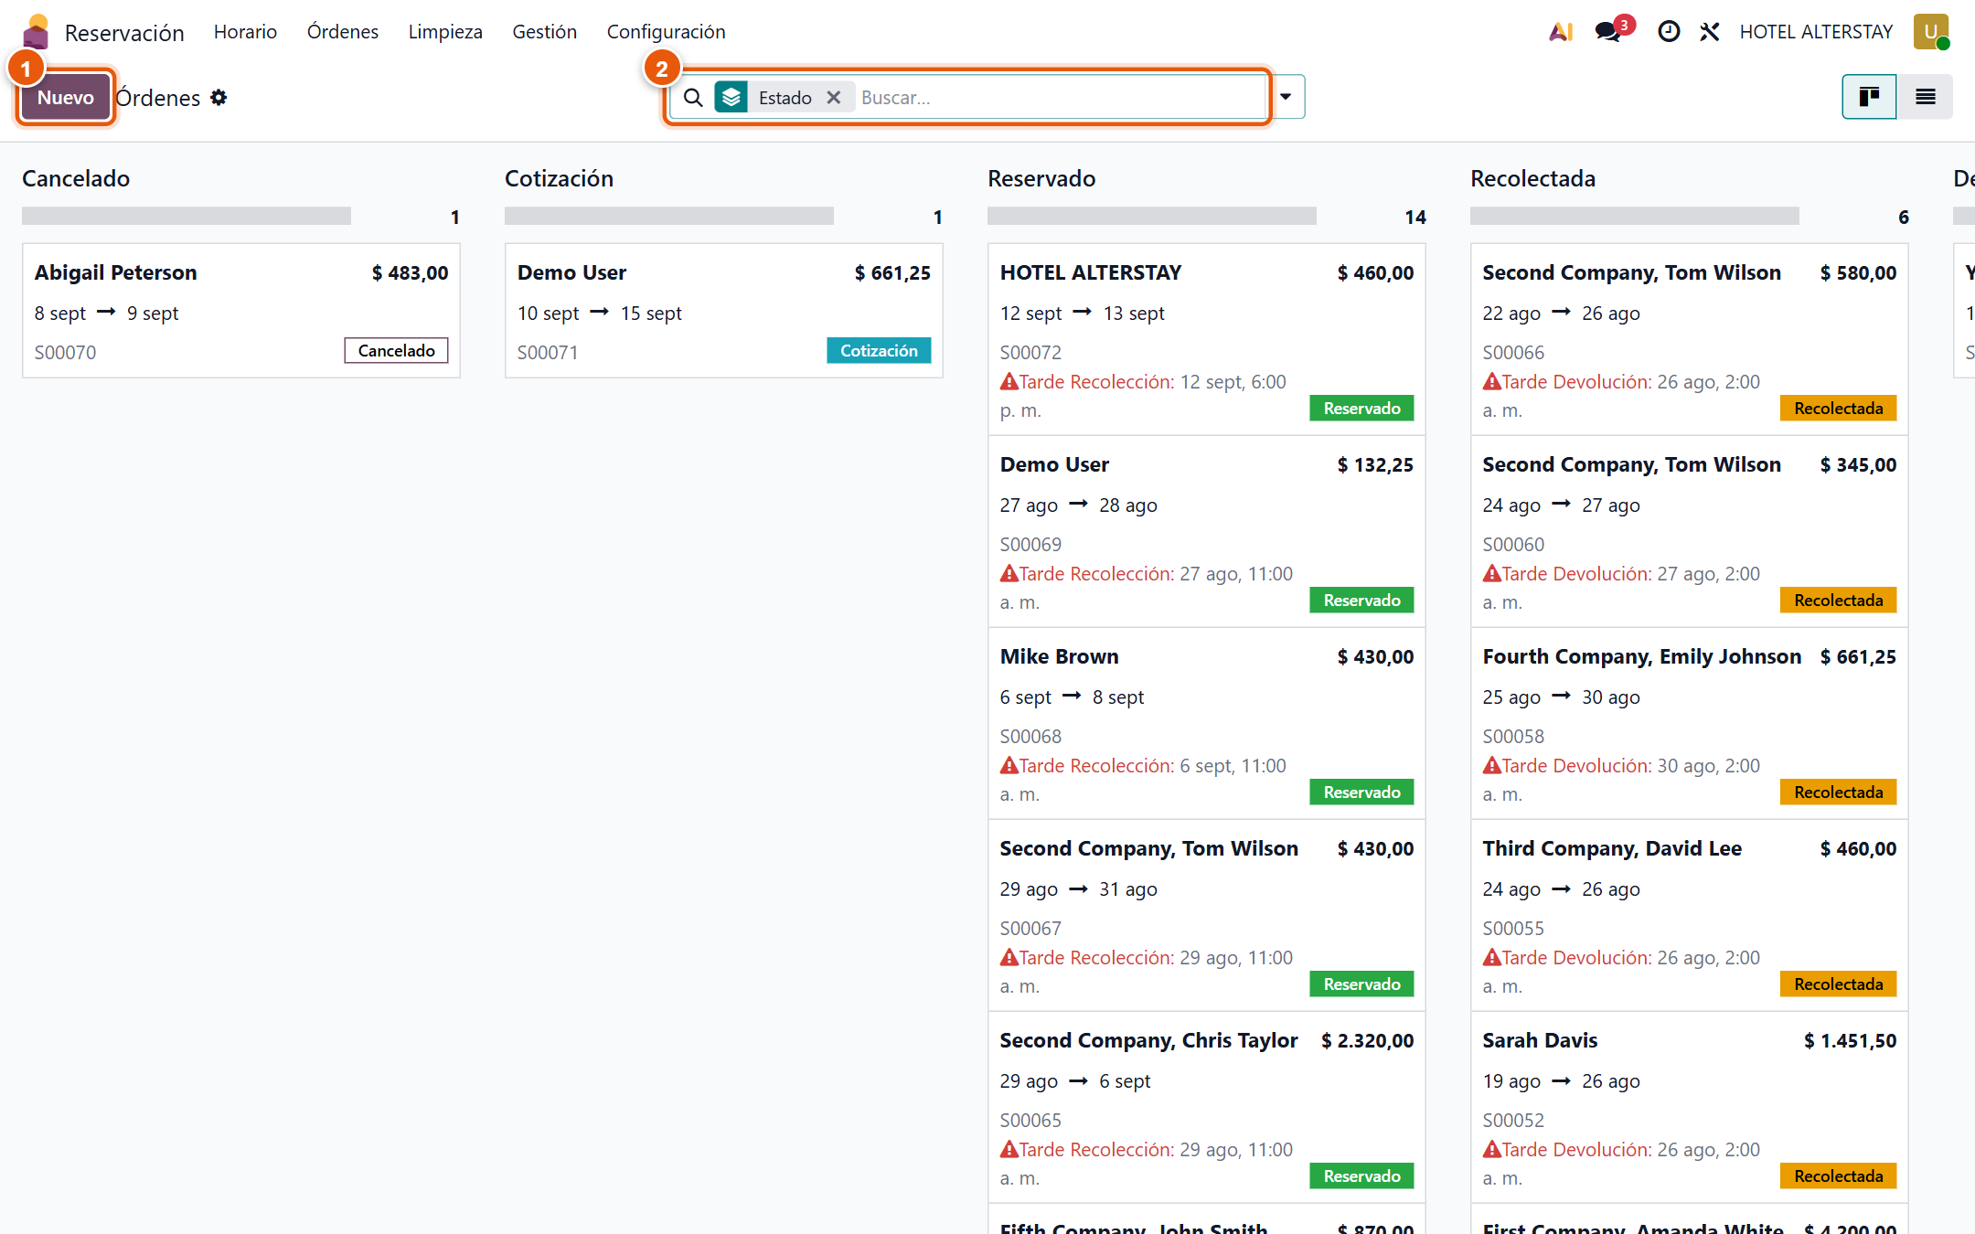This screenshot has width=1975, height=1234.
Task: Click the Nuevo button
Action: [x=65, y=97]
